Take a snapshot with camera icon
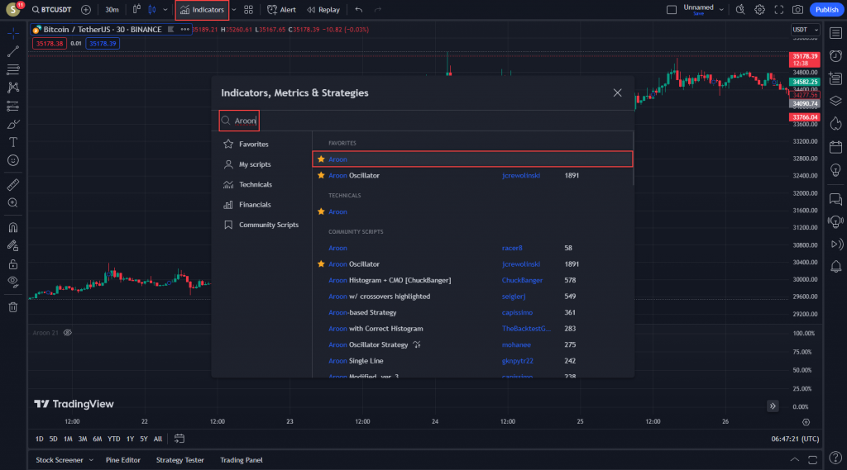The width and height of the screenshot is (847, 470). 797,10
